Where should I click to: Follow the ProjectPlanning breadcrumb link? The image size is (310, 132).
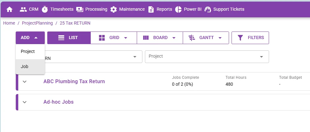37,23
